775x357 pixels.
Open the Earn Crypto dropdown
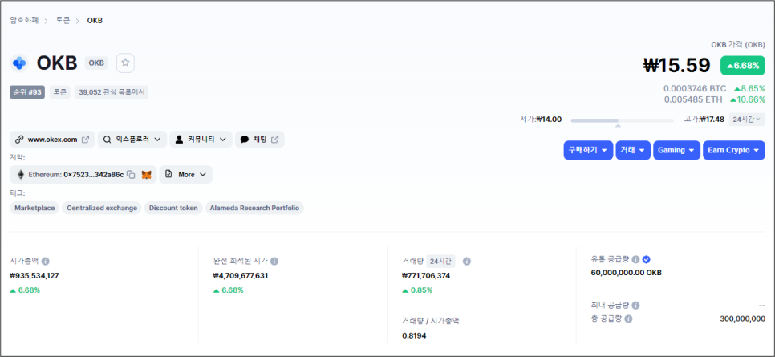[x=734, y=150]
